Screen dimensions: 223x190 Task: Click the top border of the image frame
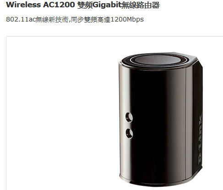pyautogui.click(x=114, y=37)
